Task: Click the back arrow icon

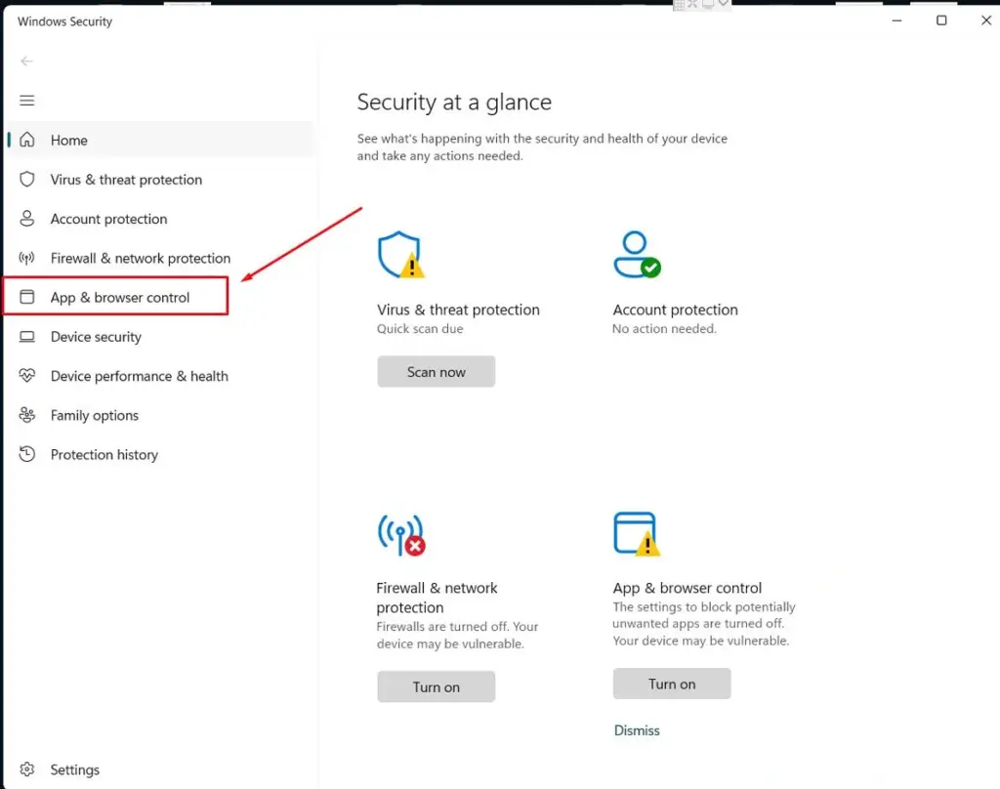Action: pyautogui.click(x=27, y=61)
